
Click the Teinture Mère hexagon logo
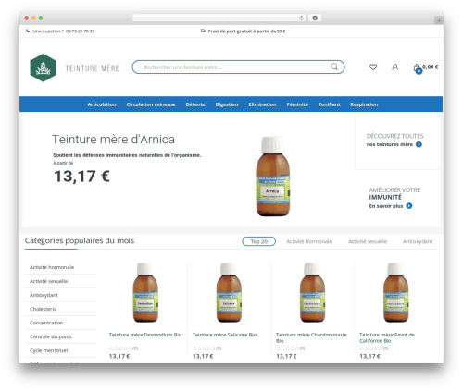pos(44,67)
